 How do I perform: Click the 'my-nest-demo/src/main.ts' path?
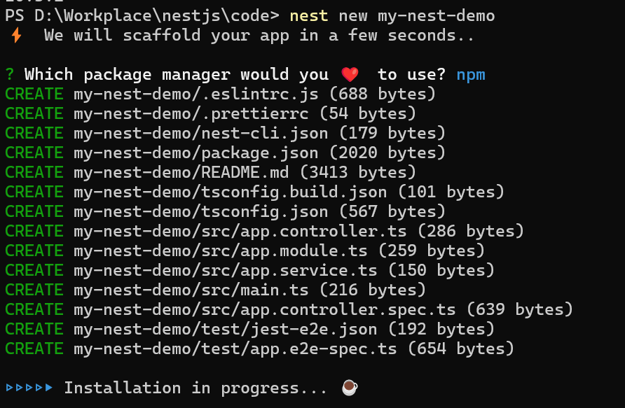(191, 290)
